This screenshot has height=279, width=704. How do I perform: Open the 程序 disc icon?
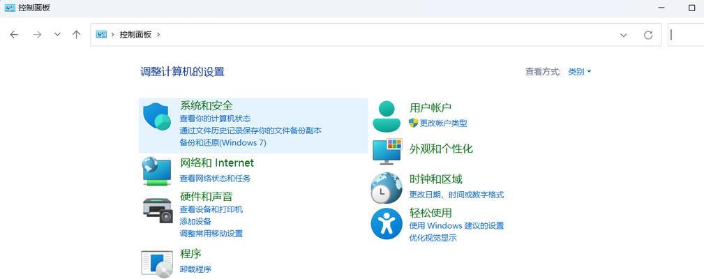coord(157,264)
